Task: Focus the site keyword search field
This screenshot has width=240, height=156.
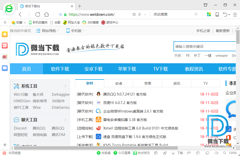Action: (x=204, y=46)
